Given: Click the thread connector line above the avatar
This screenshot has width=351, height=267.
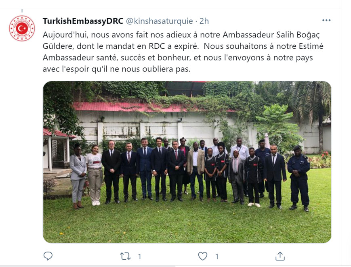Looking at the screenshot, I should tap(22, 10).
